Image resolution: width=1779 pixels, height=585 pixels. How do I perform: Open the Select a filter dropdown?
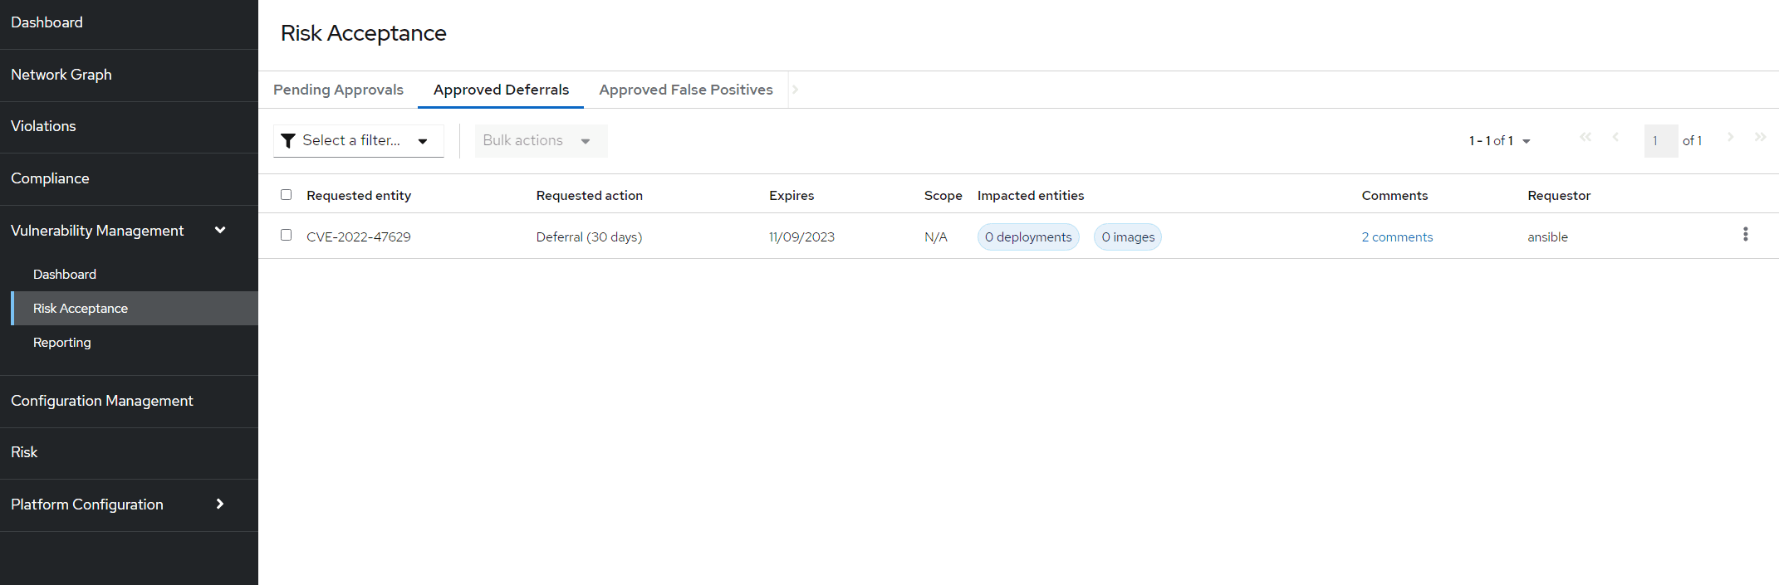359,141
